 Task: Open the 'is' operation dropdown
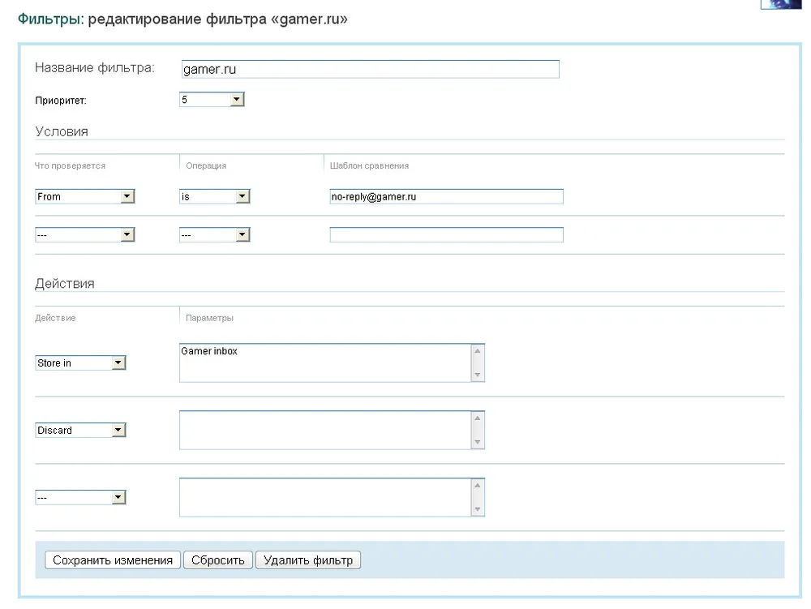[214, 196]
